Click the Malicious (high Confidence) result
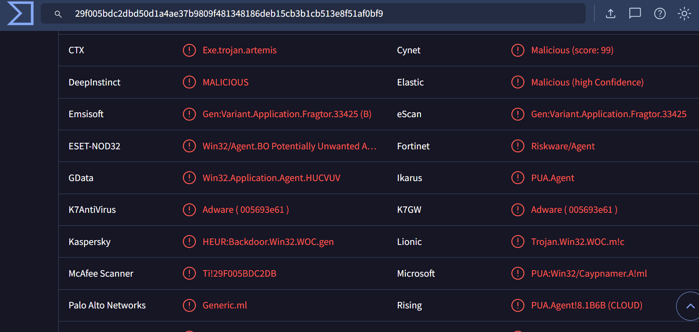The height and width of the screenshot is (332, 699). 587,82
